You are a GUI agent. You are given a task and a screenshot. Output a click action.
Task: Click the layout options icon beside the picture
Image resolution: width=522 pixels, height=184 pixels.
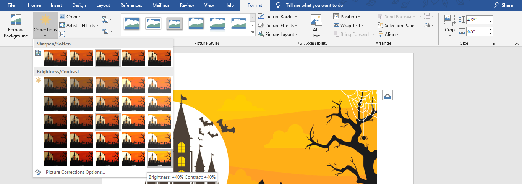387,95
